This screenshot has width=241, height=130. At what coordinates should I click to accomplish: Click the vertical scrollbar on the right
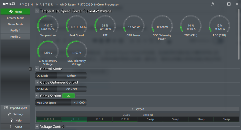pyautogui.click(x=239, y=34)
